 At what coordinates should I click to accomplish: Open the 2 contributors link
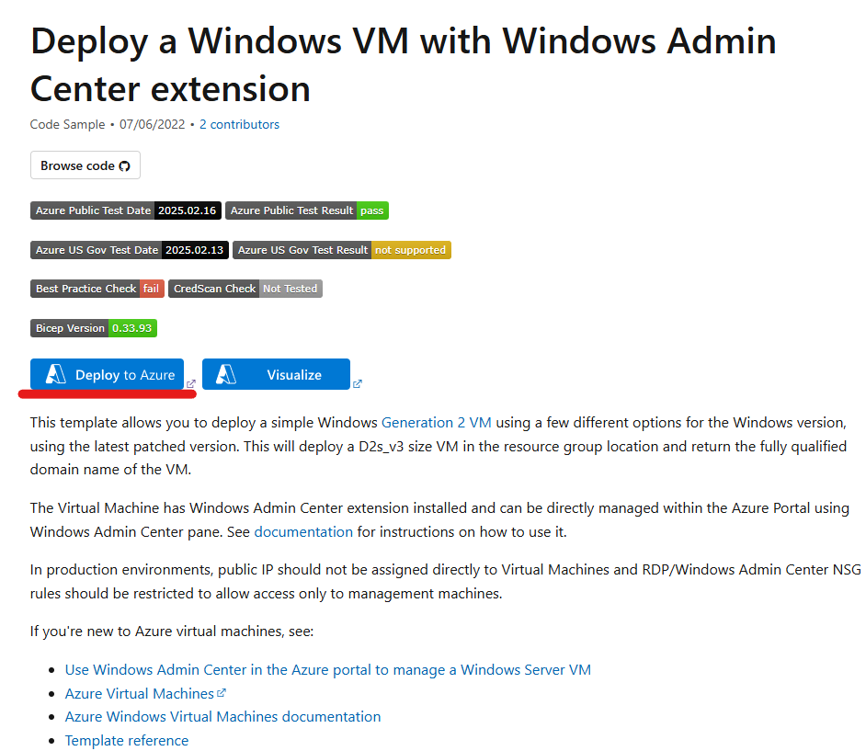pyautogui.click(x=239, y=124)
